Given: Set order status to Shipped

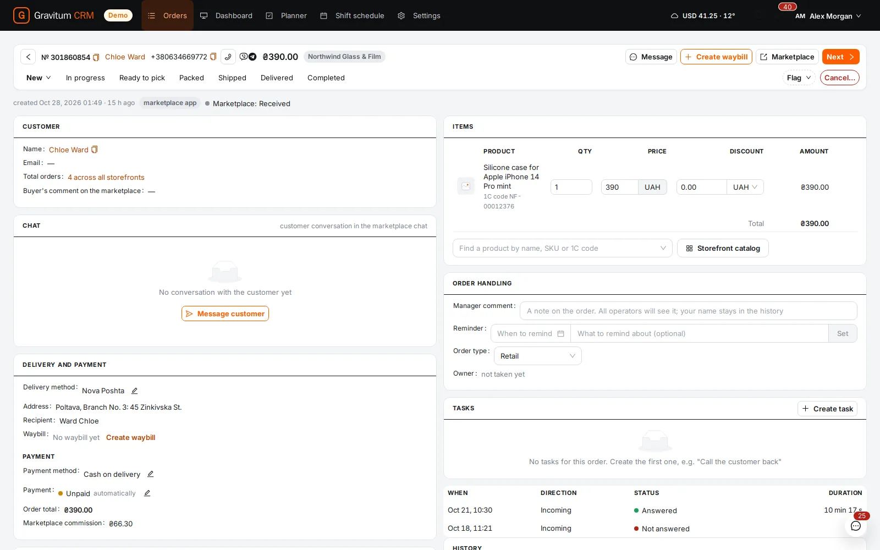Looking at the screenshot, I should [x=232, y=78].
